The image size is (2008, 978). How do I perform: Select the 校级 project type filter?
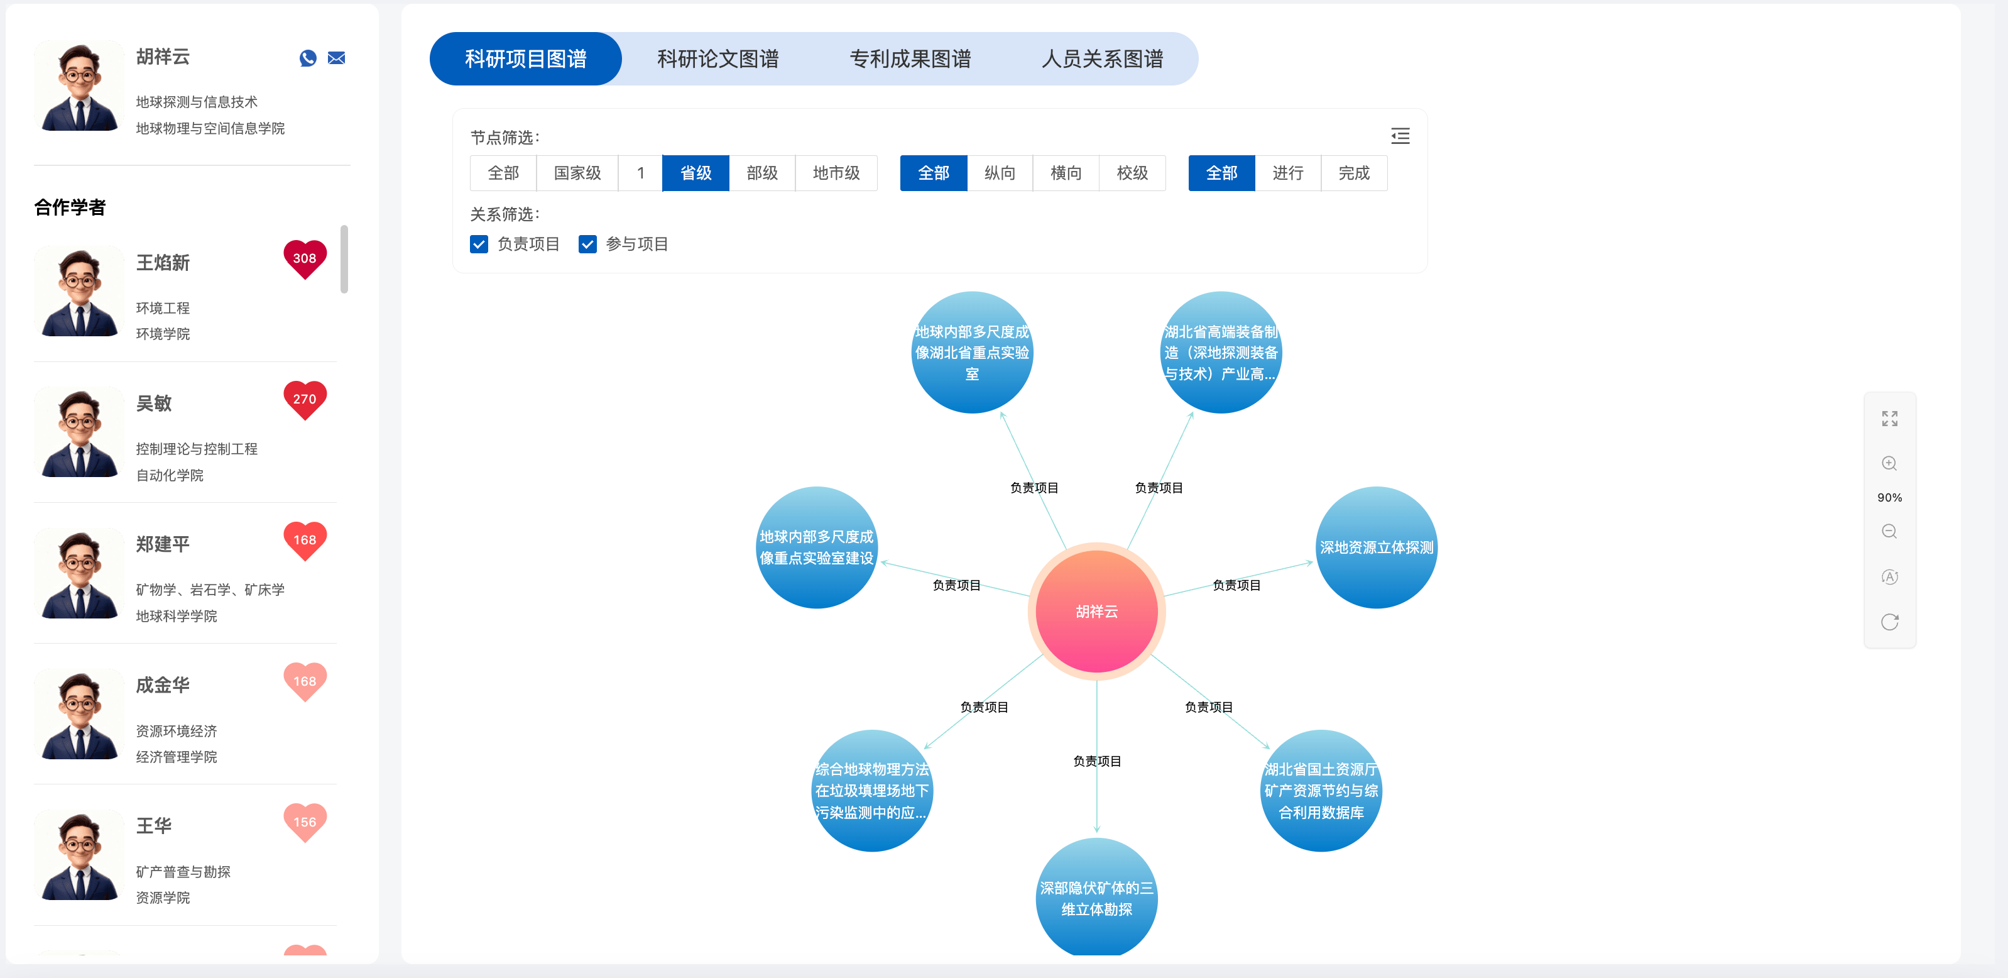[x=1133, y=173]
